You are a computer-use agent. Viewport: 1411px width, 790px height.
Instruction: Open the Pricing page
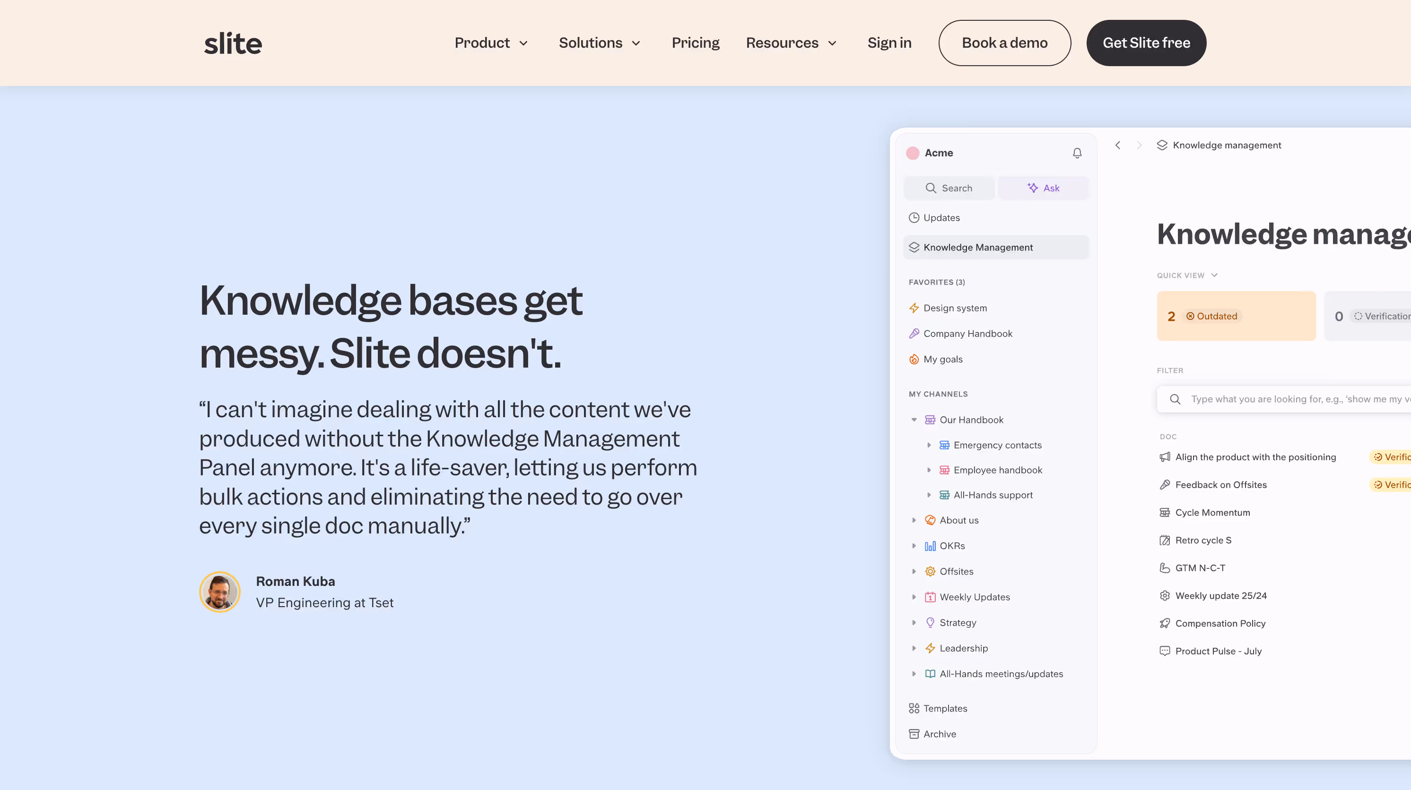click(695, 43)
